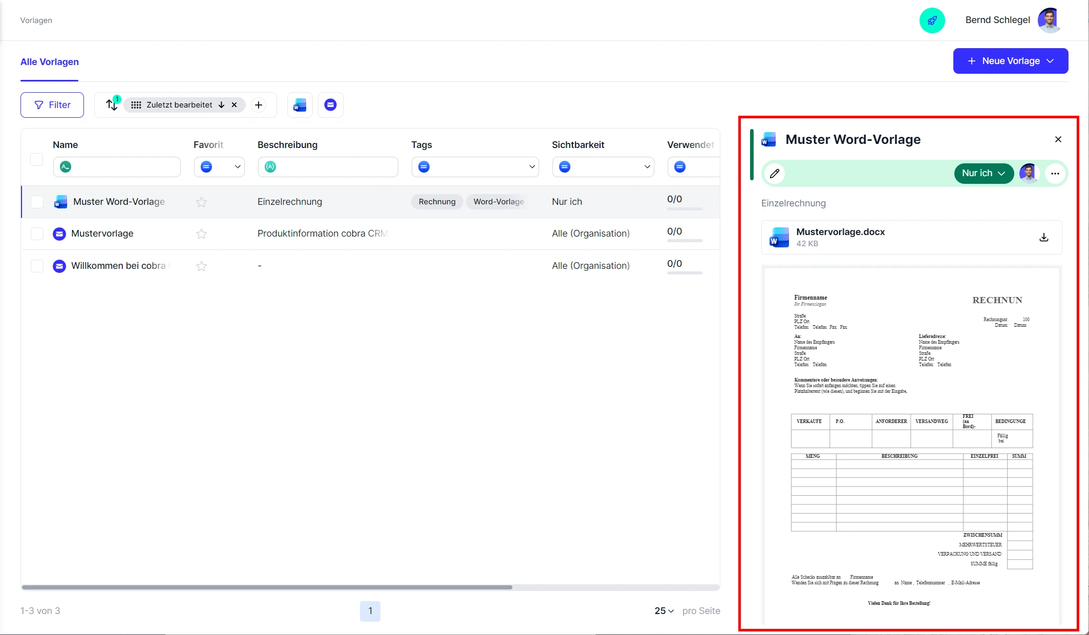Viewport: 1089px width, 635px height.
Task: Click email icon of Willkommen bei cobra row
Action: pos(59,266)
